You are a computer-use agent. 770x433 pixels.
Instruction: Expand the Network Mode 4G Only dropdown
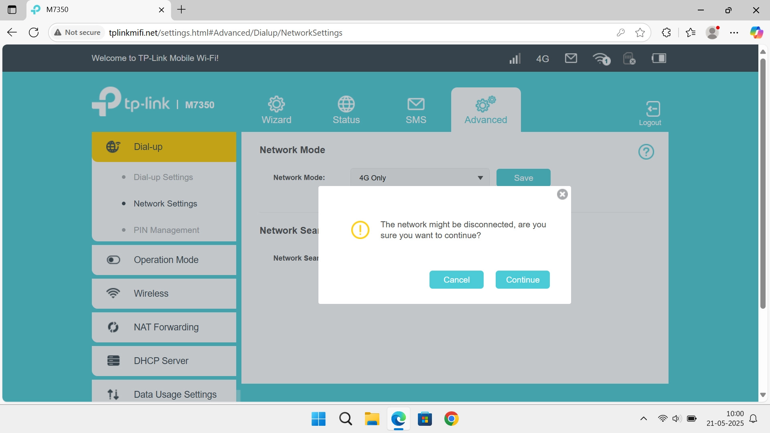(x=419, y=178)
